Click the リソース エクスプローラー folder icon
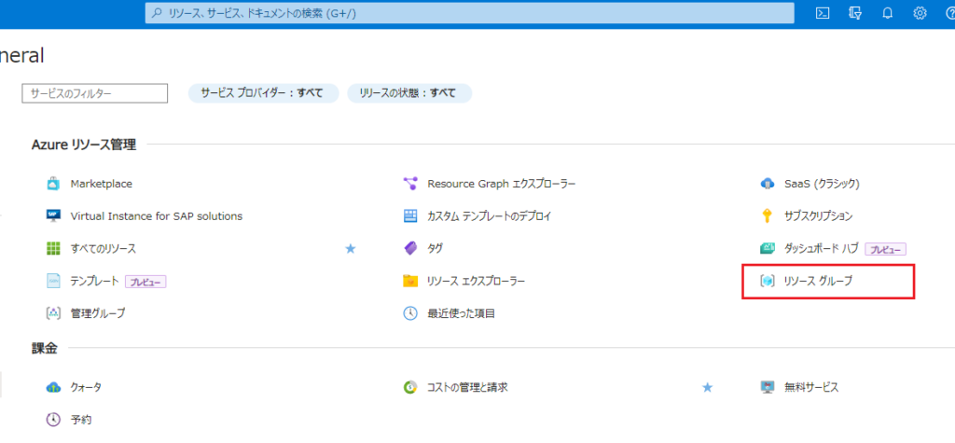This screenshot has height=443, width=955. pos(410,281)
